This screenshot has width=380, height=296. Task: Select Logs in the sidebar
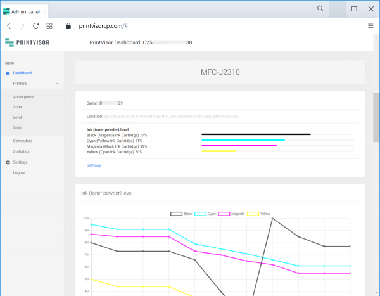point(17,127)
